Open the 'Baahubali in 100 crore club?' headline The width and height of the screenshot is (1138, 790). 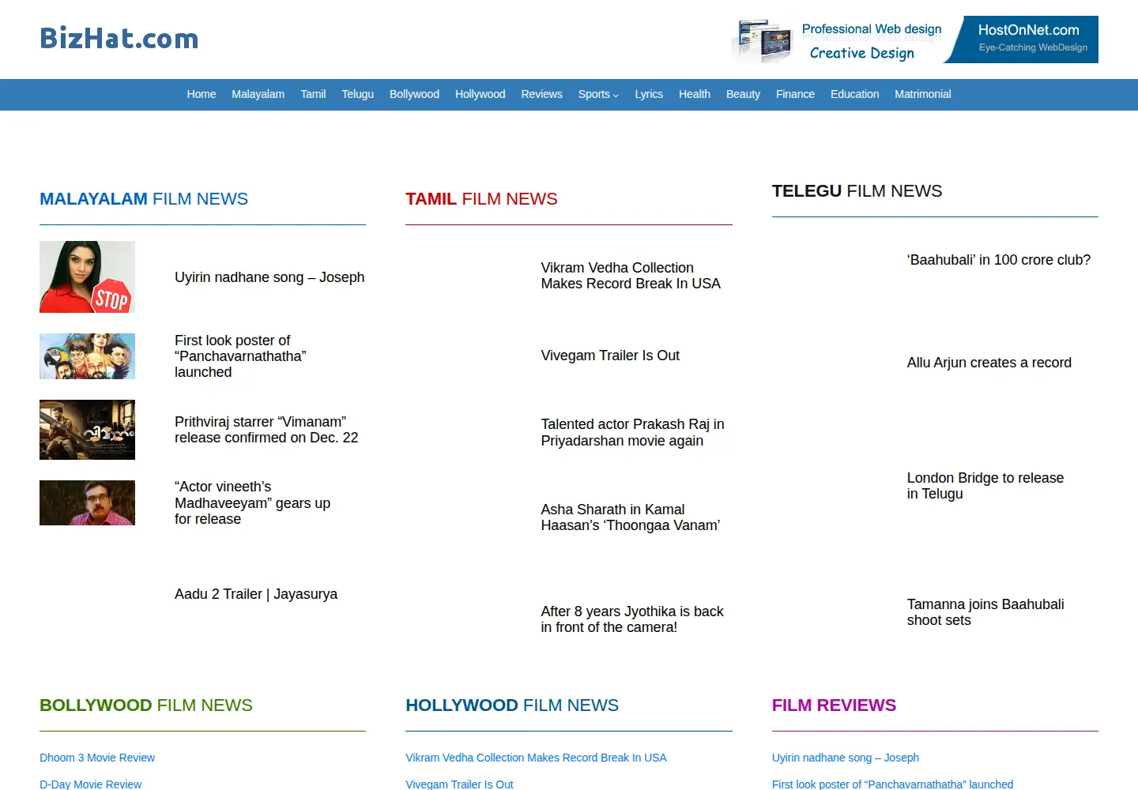[x=999, y=260]
